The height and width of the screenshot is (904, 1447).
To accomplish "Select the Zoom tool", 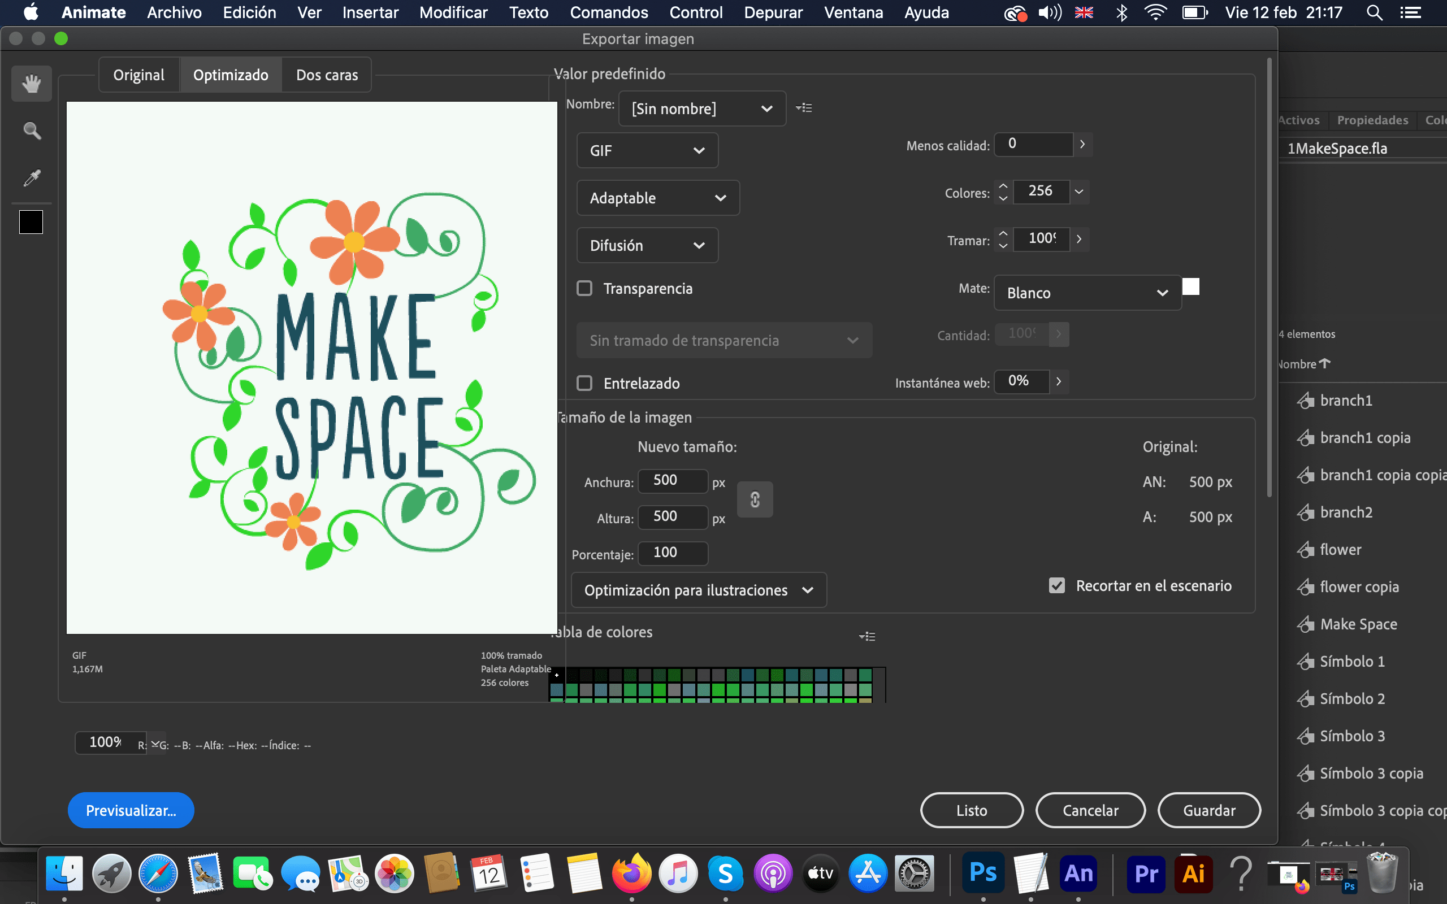I will [x=31, y=131].
